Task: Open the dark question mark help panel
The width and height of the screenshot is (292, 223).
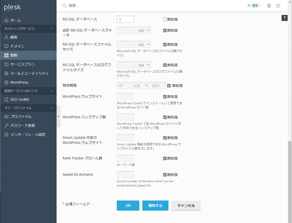Action: [x=284, y=18]
